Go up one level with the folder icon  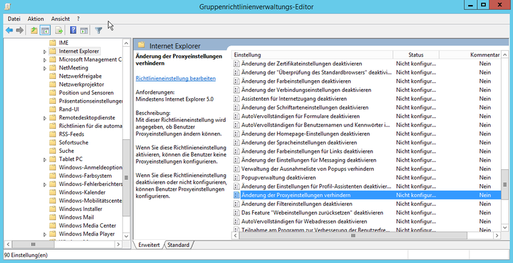point(34,30)
